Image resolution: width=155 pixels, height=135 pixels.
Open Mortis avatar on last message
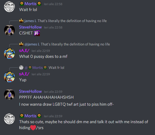point(9,119)
